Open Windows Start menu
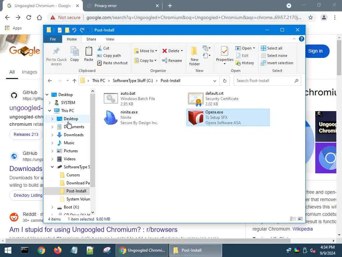The image size is (342, 257). (8, 250)
